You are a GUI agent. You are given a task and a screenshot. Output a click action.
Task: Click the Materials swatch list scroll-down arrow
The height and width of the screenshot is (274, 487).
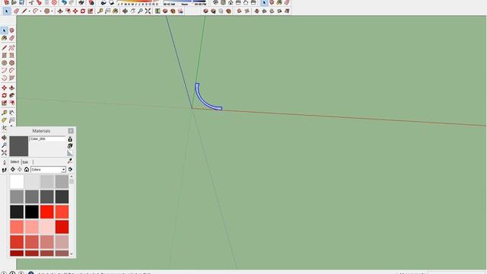tap(72, 253)
